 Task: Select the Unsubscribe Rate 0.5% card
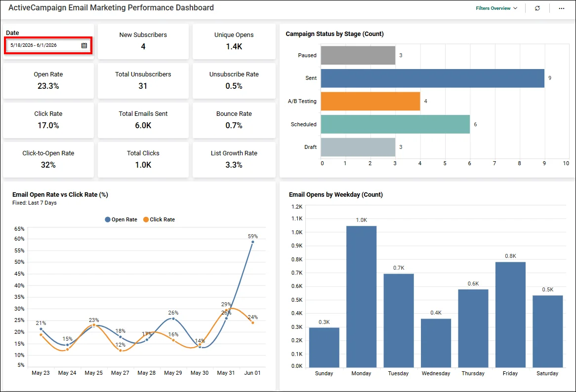(234, 81)
